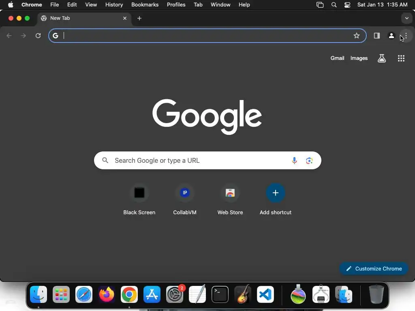Viewport: 415px width, 311px height.
Task: Open the CollabVM shortcut
Action: tap(185, 200)
